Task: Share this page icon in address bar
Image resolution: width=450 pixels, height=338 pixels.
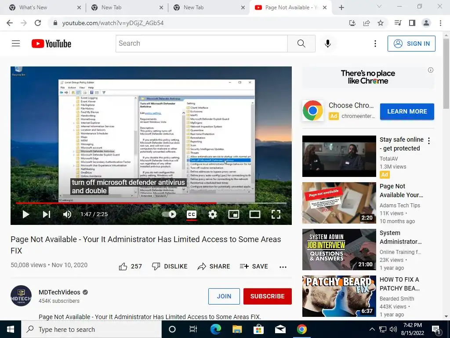Action: pyautogui.click(x=367, y=23)
